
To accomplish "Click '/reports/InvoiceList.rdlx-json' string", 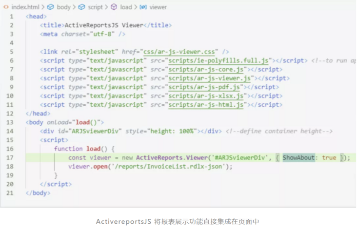I will 168,167.
